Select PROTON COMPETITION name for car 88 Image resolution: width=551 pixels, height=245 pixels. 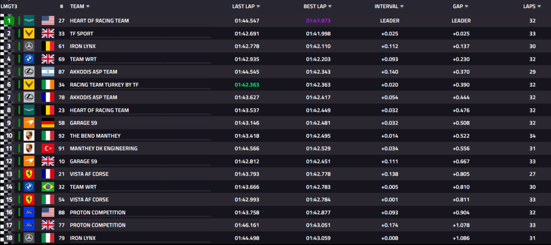(98, 212)
